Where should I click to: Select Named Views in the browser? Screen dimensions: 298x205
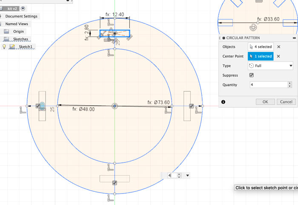(x=17, y=24)
